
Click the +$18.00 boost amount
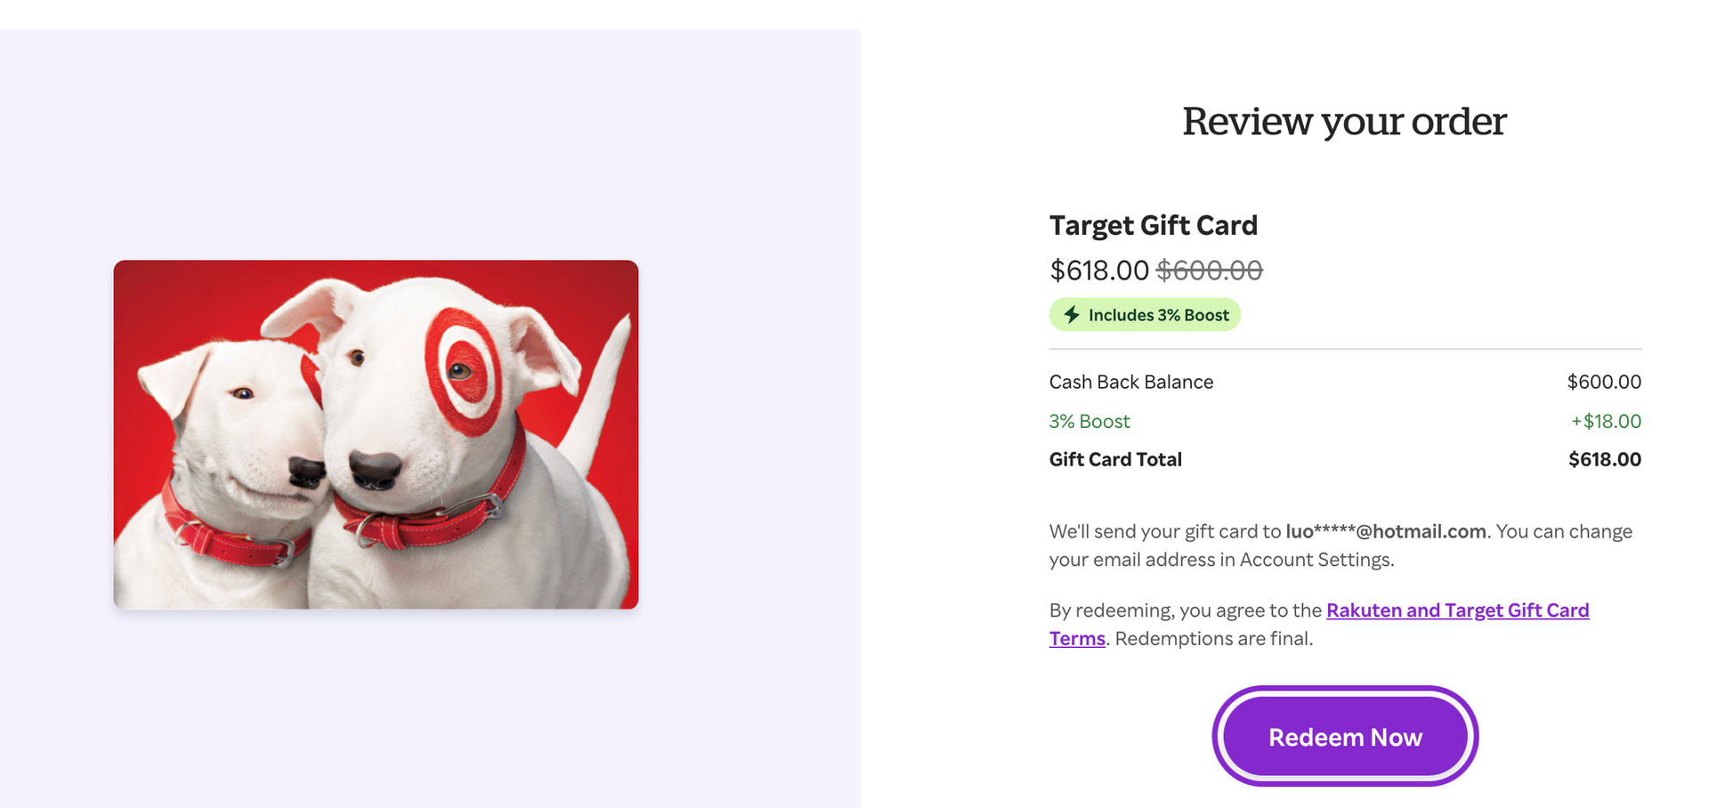pyautogui.click(x=1605, y=421)
